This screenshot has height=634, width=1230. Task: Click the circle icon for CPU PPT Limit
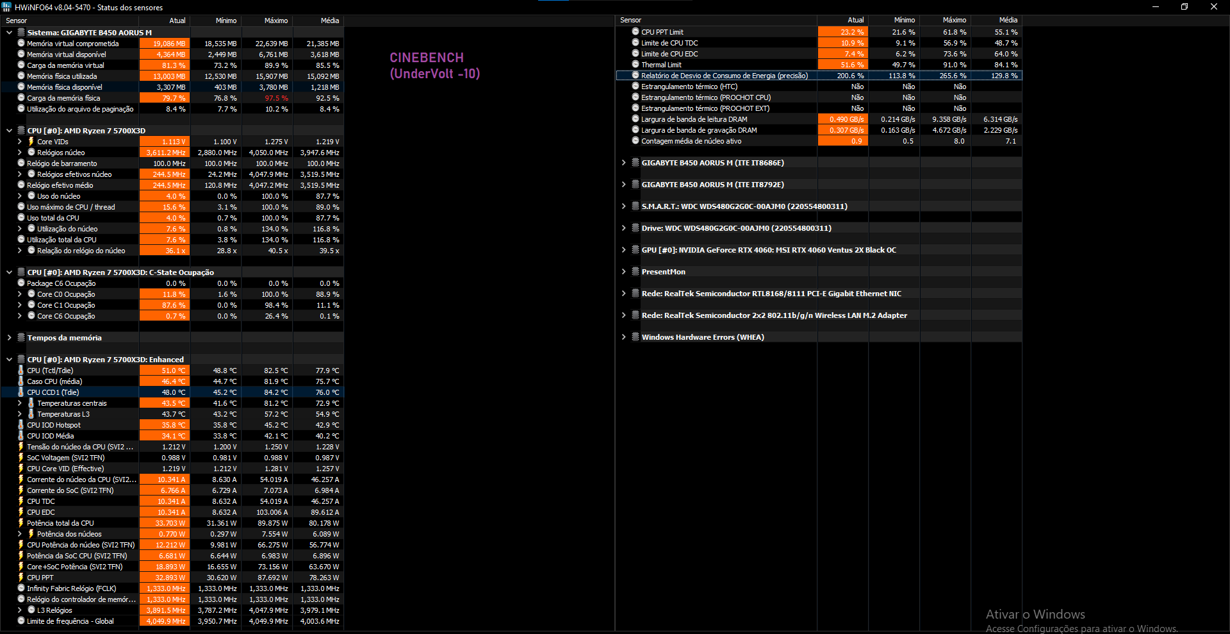point(635,32)
